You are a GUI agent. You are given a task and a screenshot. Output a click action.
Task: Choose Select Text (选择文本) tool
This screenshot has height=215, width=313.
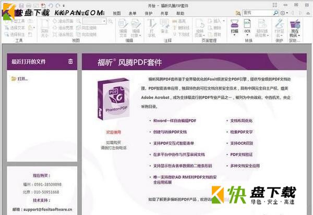tap(15, 28)
